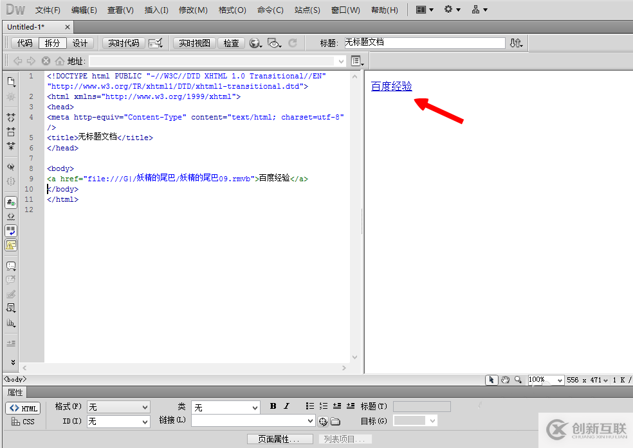Image resolution: width=633 pixels, height=448 pixels.
Task: Click the point-to-file target icon
Action: click(x=323, y=422)
